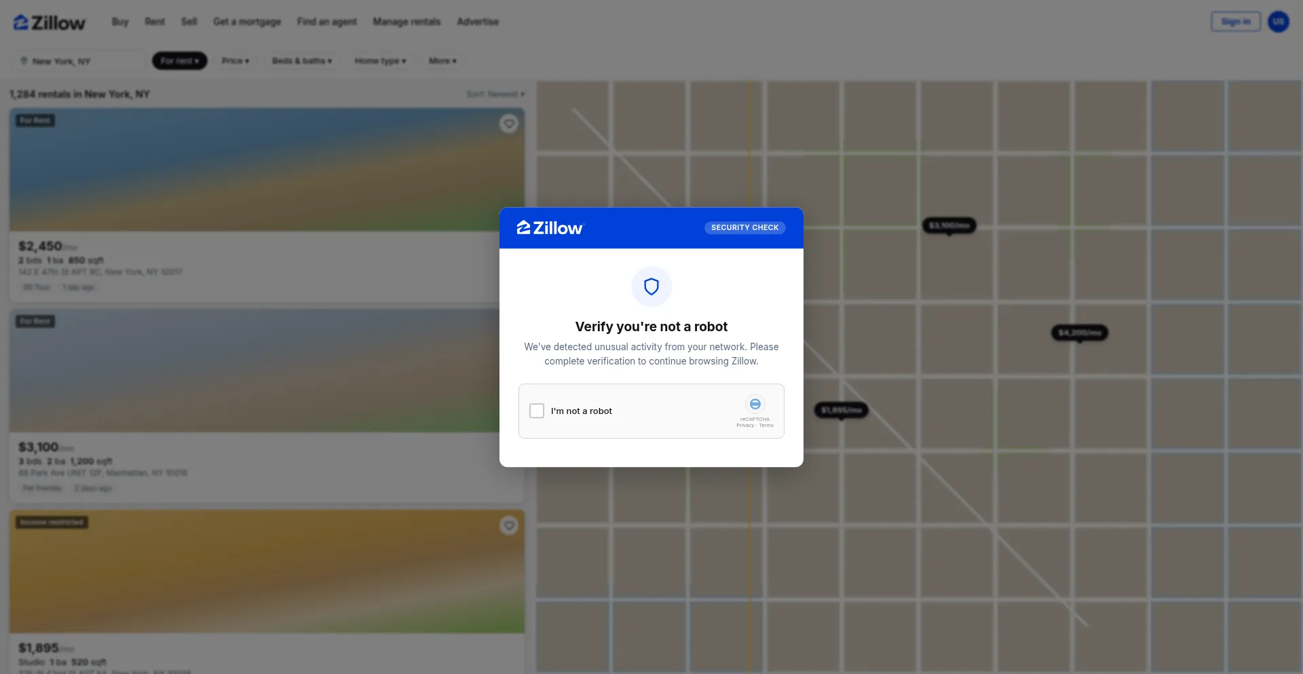Open the Rent menu
Viewport: 1303px width, 674px height.
(155, 22)
